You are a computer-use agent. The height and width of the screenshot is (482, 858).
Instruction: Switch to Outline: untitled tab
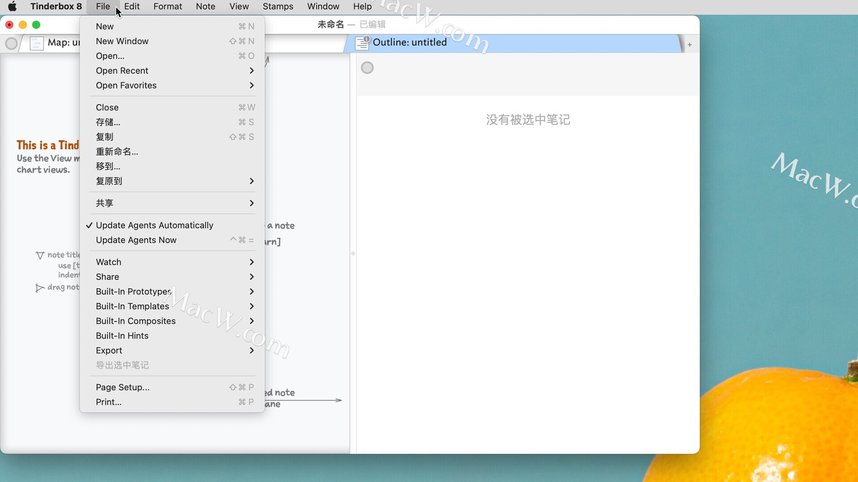[514, 43]
